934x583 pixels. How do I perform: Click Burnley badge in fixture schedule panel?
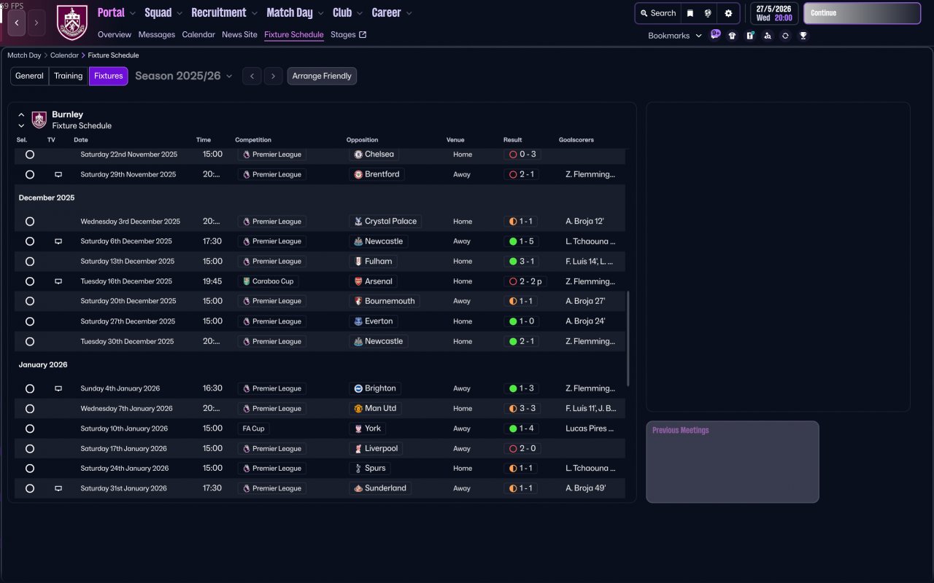pyautogui.click(x=39, y=120)
